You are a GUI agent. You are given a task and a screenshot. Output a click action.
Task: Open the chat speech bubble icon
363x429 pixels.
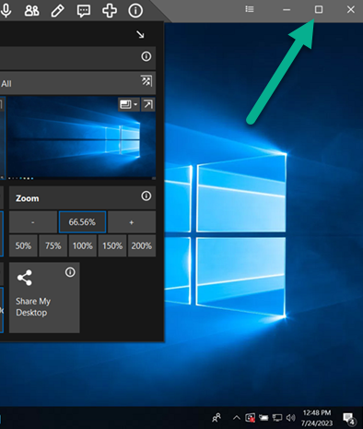[84, 11]
